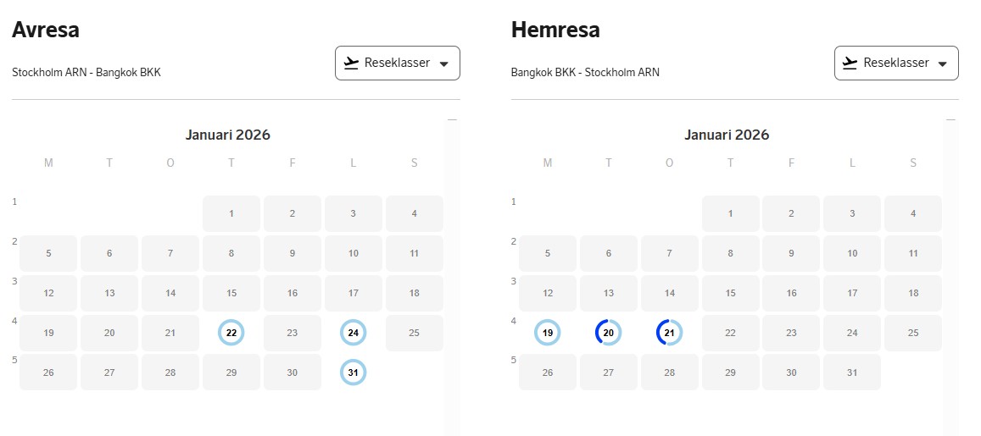Pick January 31 in Avresa calendar
Viewport: 981px width, 436px height.
coord(354,373)
